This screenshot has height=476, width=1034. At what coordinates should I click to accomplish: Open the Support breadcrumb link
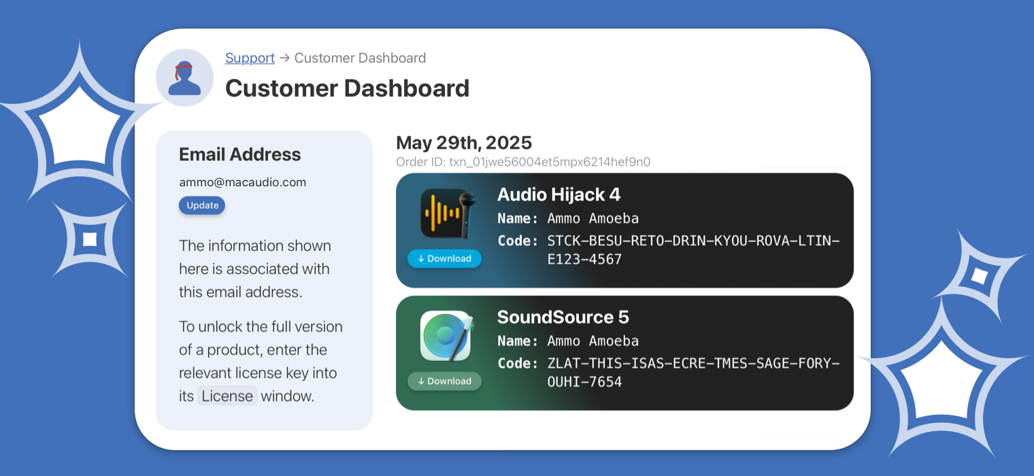coord(250,58)
